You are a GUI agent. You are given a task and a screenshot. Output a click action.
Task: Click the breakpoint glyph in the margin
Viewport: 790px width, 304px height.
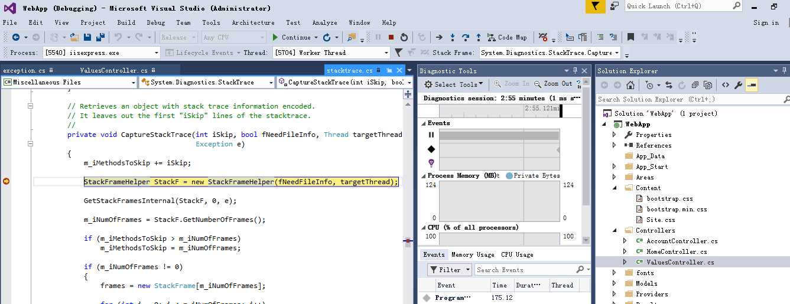(6, 181)
